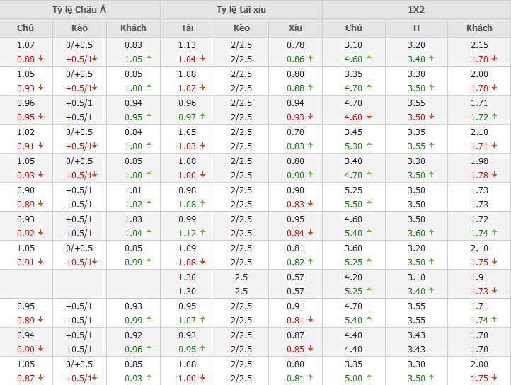Click the green up arrow beside 1.12
511x385 pixels.
pyautogui.click(x=203, y=233)
